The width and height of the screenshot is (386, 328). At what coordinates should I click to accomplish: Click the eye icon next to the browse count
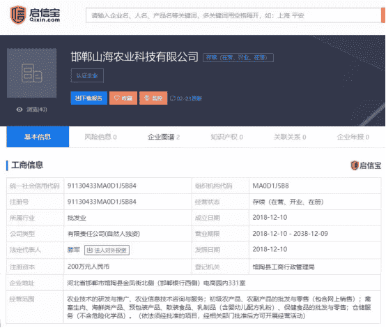click(x=20, y=110)
